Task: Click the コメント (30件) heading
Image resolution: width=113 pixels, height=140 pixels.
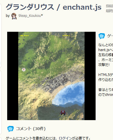Action: point(31,129)
